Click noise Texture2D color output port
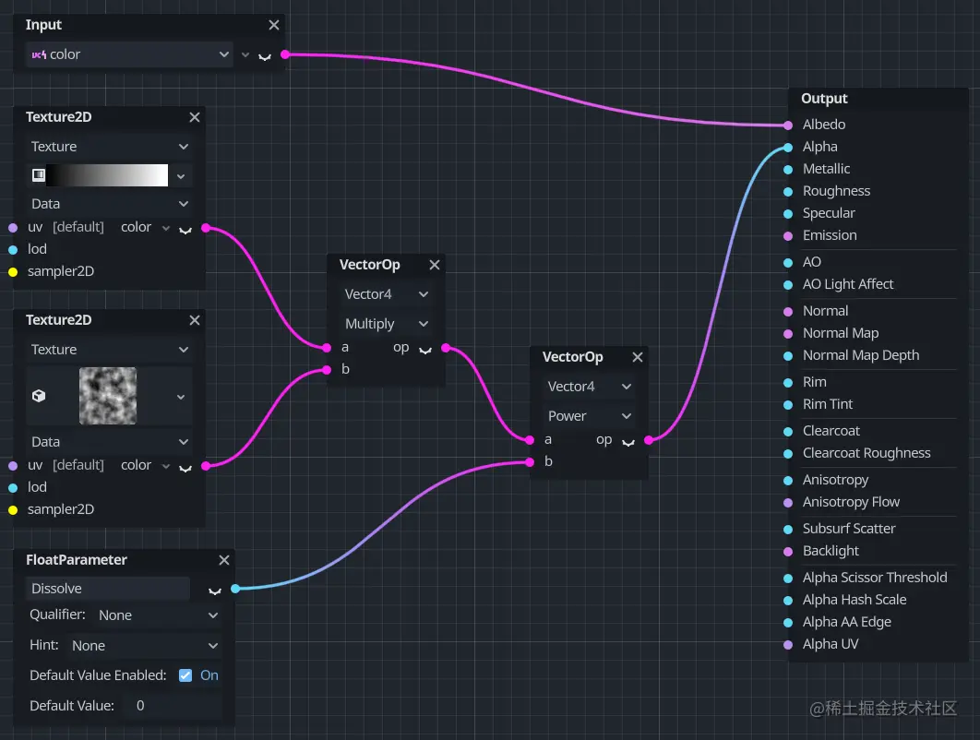 click(206, 466)
